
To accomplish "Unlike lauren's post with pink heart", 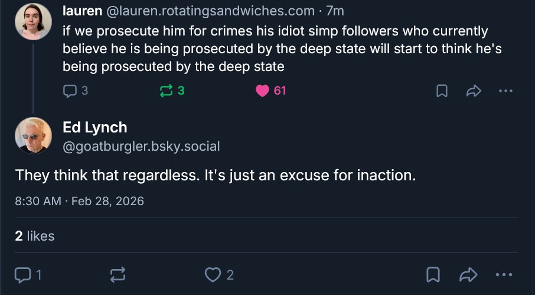I will [263, 90].
